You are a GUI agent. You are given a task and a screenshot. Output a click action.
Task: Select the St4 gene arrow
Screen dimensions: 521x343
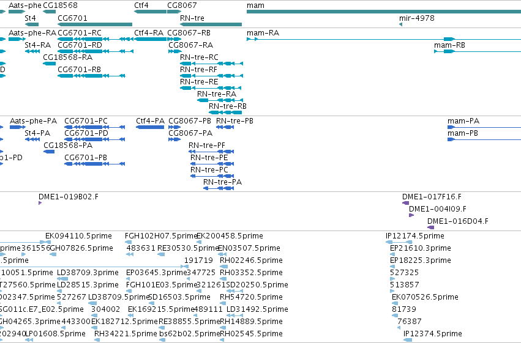pos(32,24)
